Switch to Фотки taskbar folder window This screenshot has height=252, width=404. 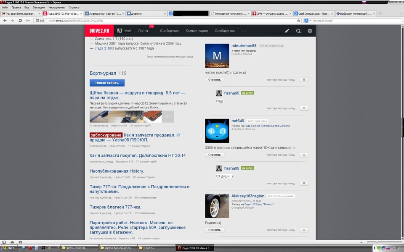click(80, 248)
